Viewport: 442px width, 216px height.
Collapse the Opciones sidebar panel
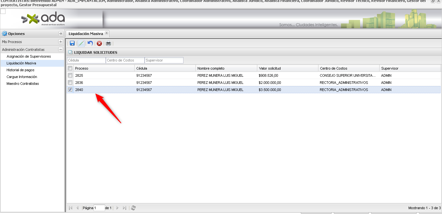pos(61,34)
